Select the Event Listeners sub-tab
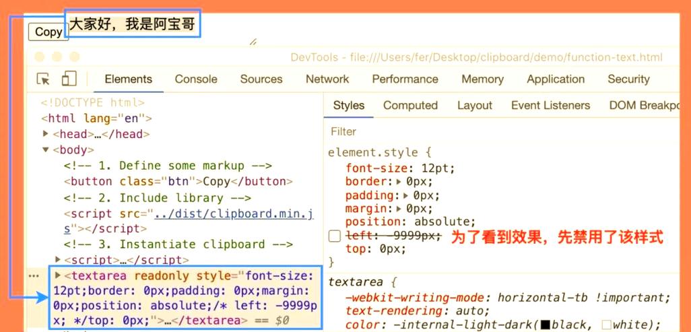This screenshot has width=691, height=332. click(x=550, y=106)
